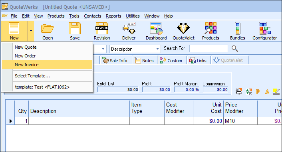Image resolution: width=282 pixels, height=152 pixels.
Task: Click the Deliver toolbar icon
Action: pyautogui.click(x=129, y=31)
